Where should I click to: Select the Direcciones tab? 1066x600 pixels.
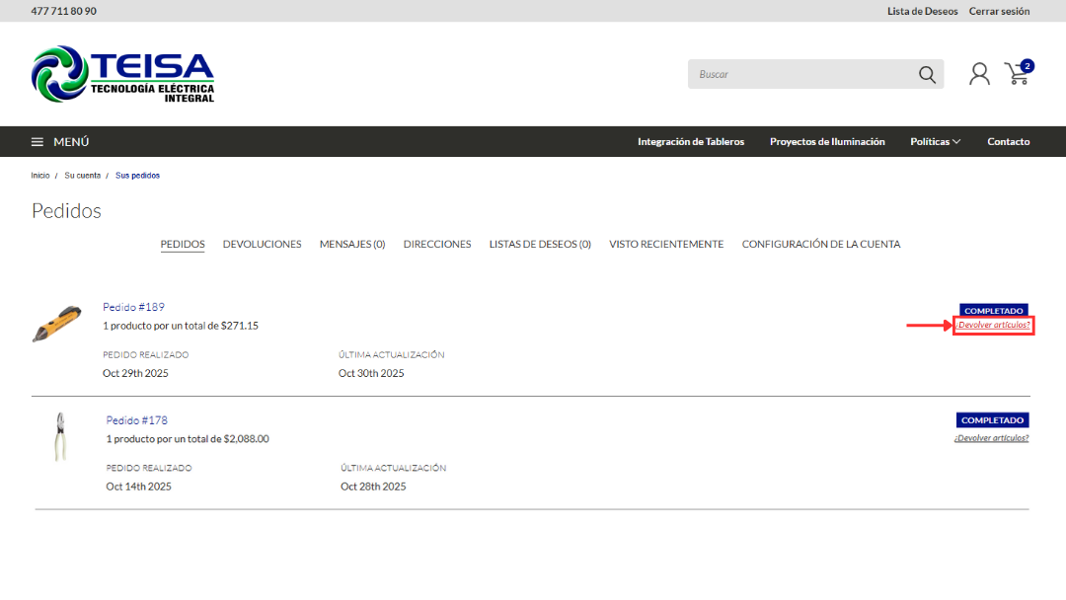pyautogui.click(x=437, y=244)
